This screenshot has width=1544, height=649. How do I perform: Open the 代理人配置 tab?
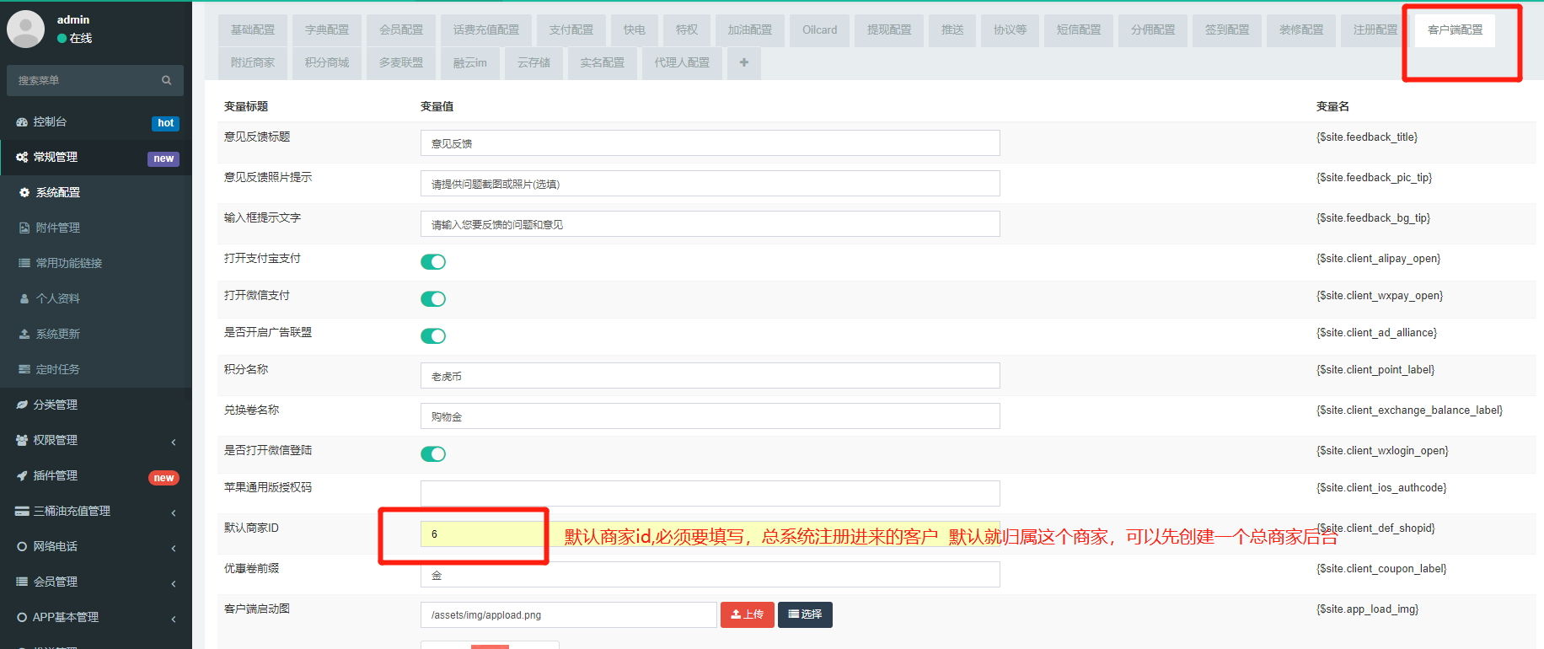pos(682,62)
